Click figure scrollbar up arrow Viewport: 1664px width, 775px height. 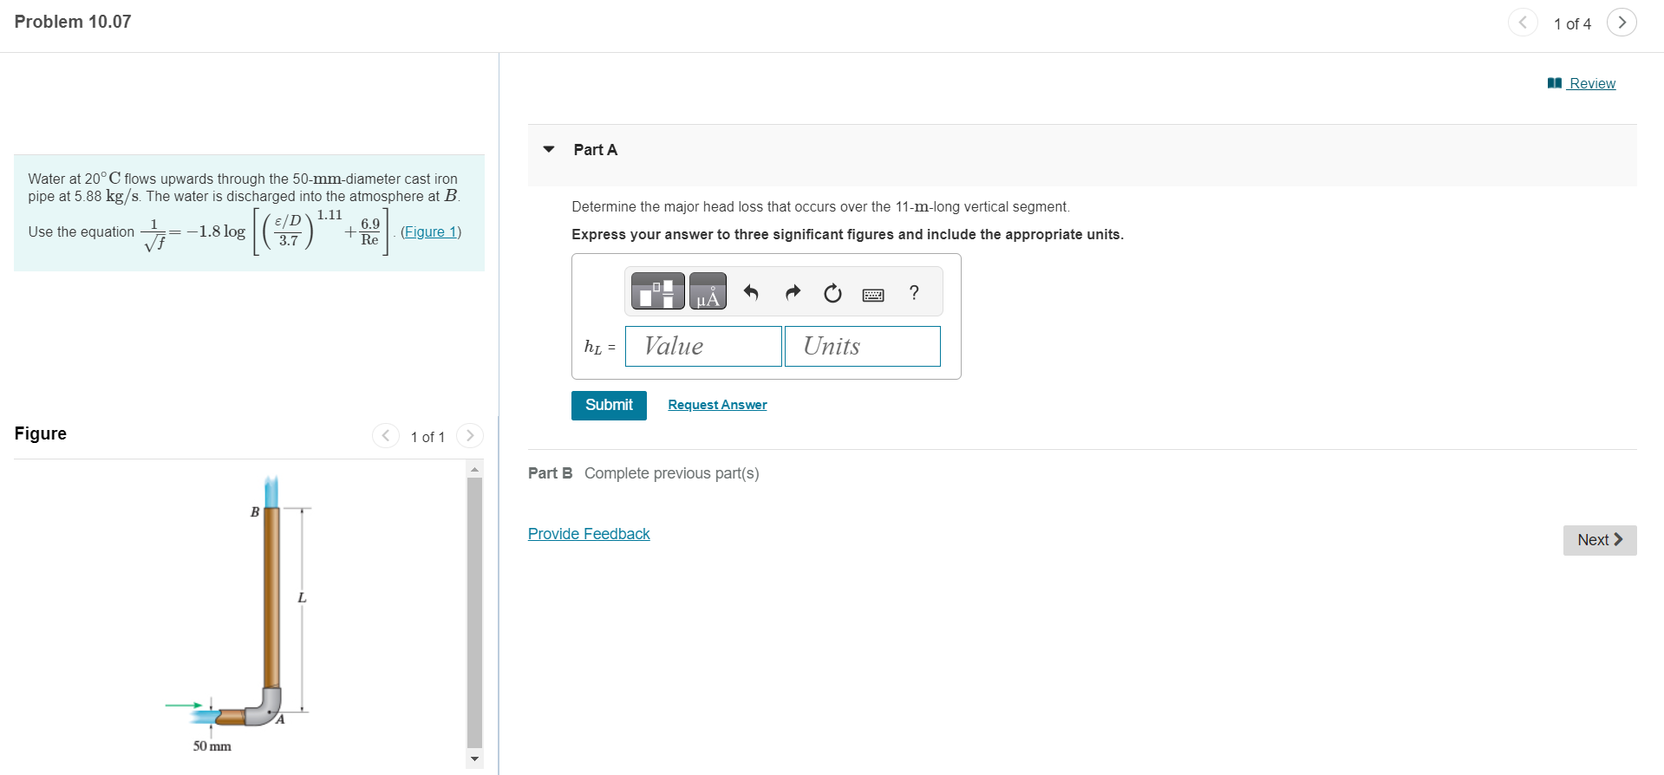pos(474,469)
